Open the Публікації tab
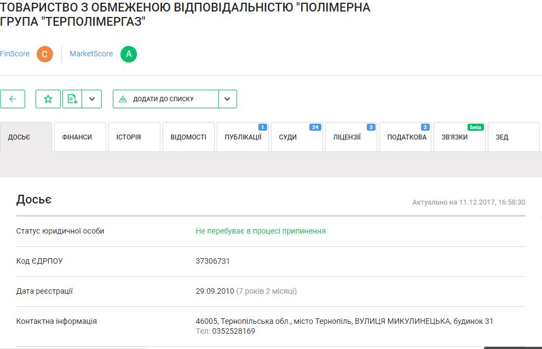 (243, 137)
